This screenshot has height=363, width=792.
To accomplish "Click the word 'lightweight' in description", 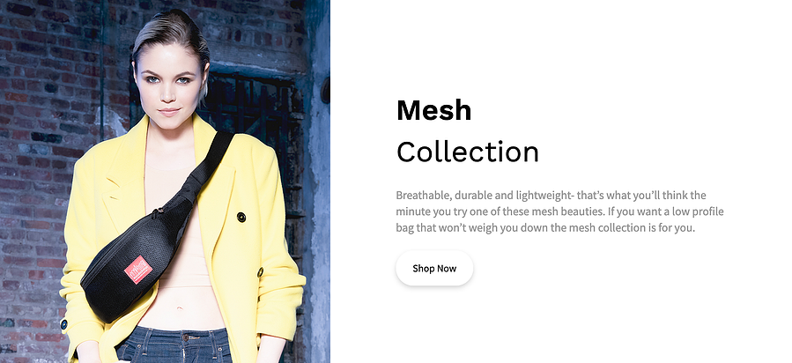I will [537, 196].
